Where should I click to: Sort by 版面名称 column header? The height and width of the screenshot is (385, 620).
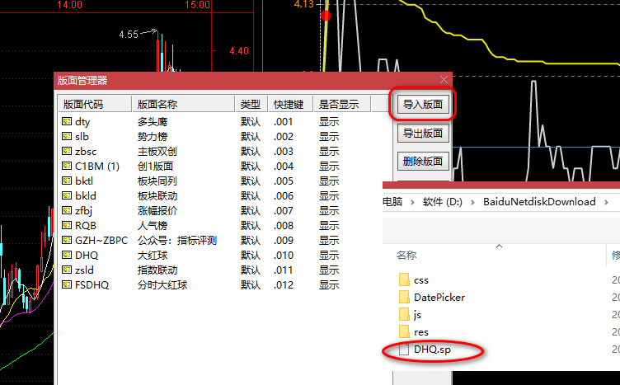pos(184,105)
